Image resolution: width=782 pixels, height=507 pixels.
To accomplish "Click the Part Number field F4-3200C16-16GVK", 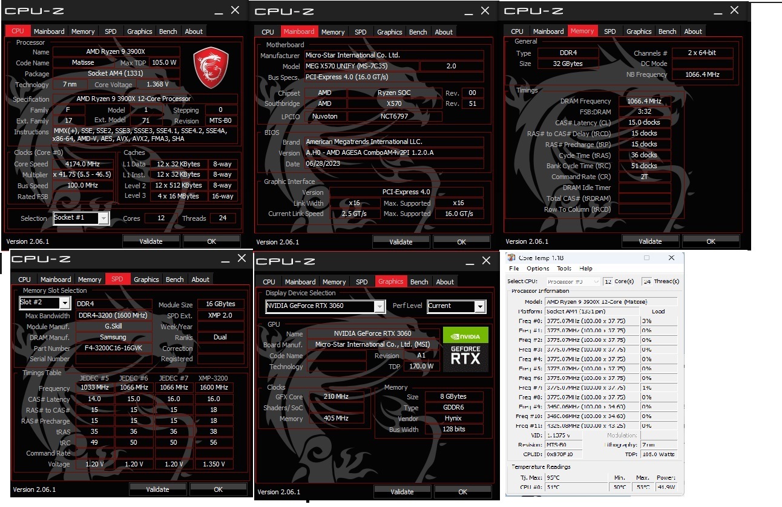I will coord(113,348).
